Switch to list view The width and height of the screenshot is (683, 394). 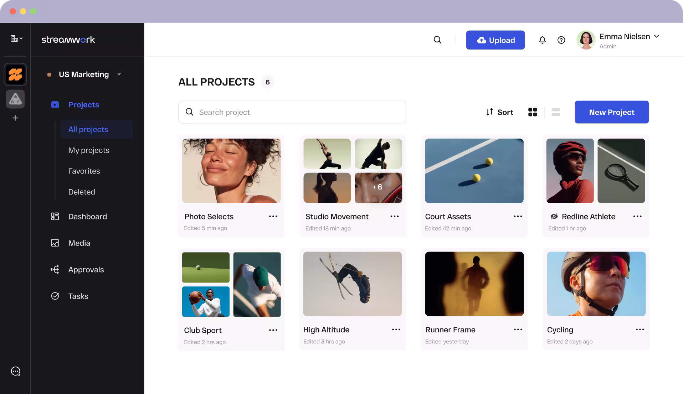coord(556,112)
